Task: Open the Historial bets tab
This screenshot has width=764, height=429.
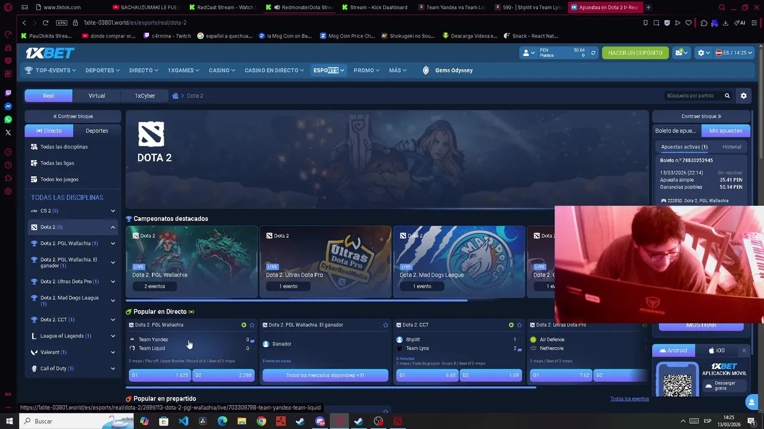Action: coord(732,147)
